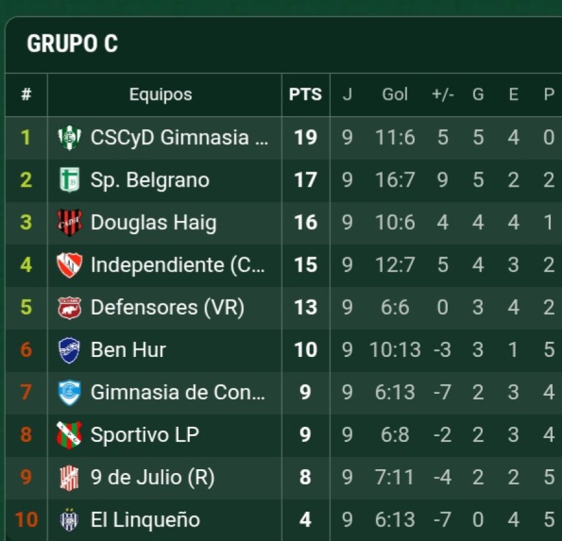Screen dimensions: 562x541
Task: Open the Ben Hur team link
Action: 129,349
